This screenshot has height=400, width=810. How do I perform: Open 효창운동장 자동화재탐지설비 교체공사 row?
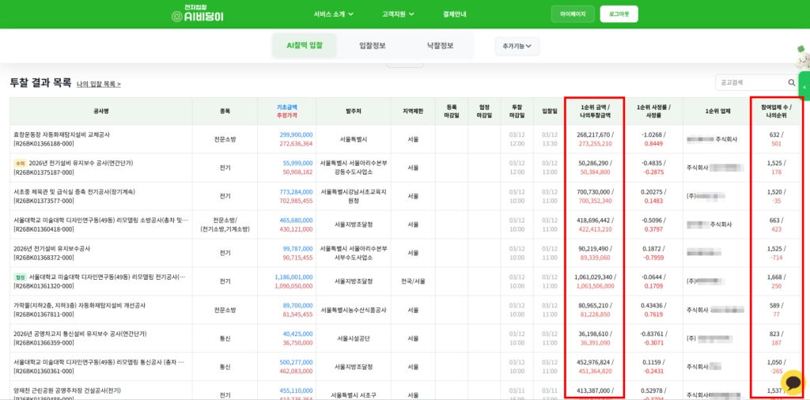click(62, 134)
